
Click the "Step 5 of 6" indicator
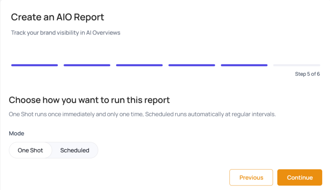coord(307,74)
